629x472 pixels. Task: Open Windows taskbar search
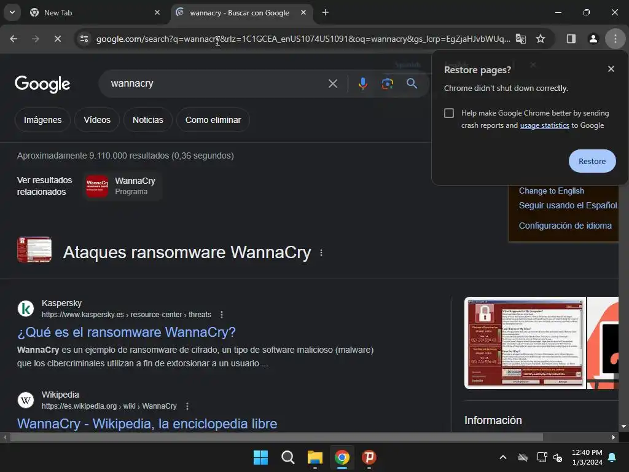click(x=287, y=457)
